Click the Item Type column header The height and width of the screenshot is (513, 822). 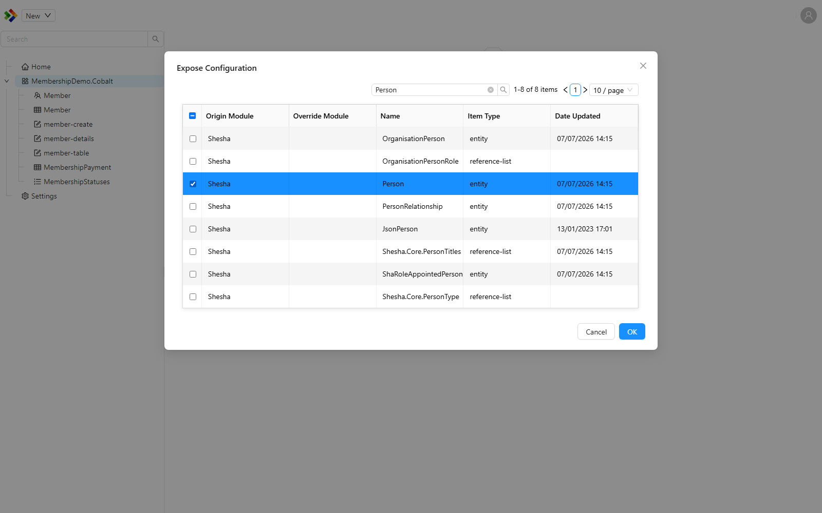click(507, 116)
